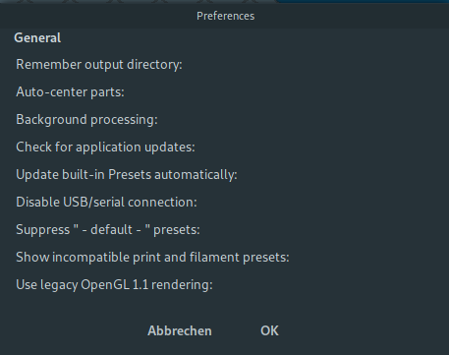The height and width of the screenshot is (355, 449).
Task: Click Show incompatible print and filament presets
Action: click(152, 258)
